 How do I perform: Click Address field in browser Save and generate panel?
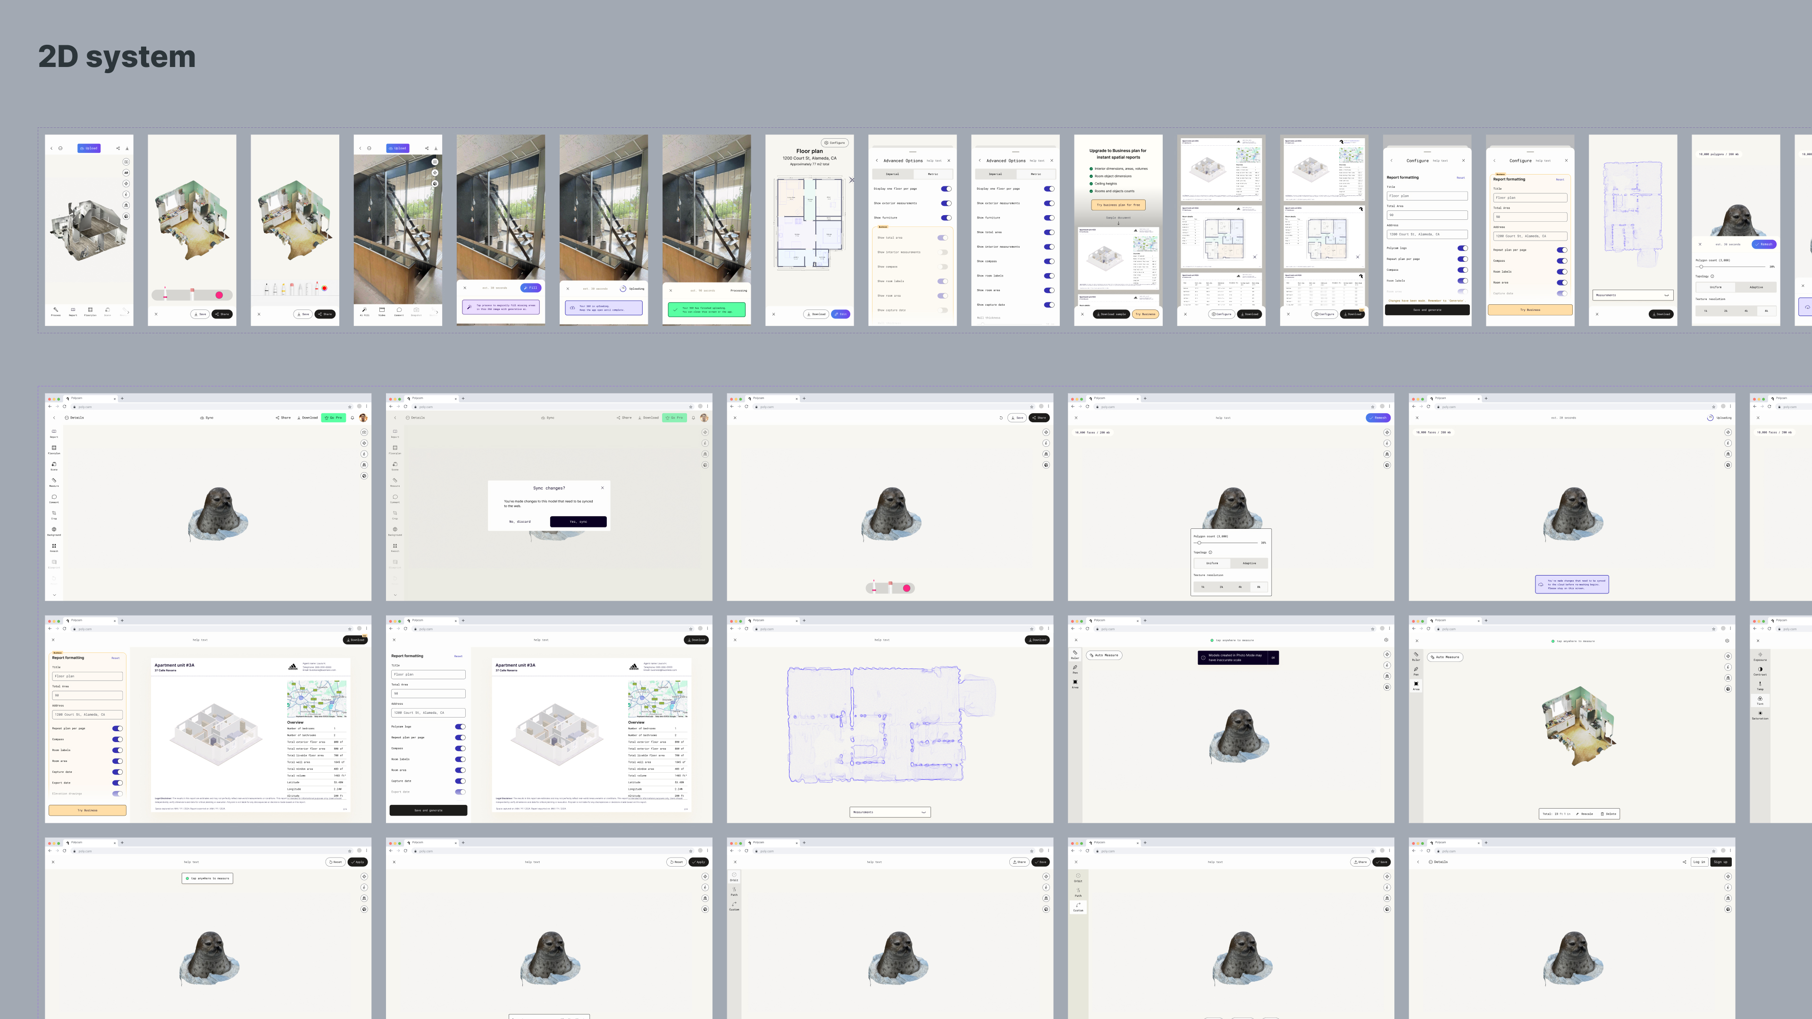pos(428,712)
